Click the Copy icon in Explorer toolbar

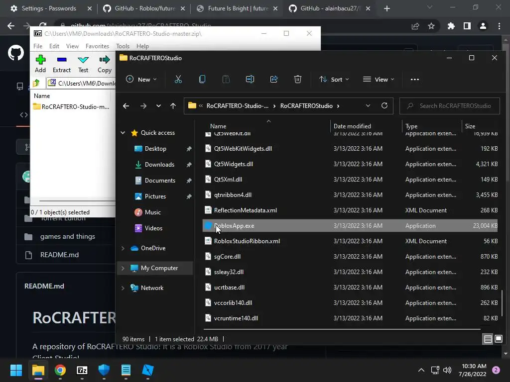(x=202, y=79)
